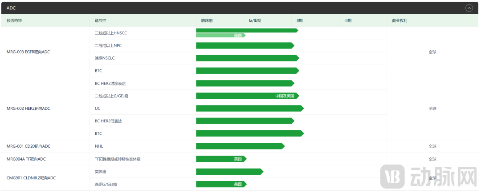Click the 美国 bar for TF阳性 solid tumors
481x193 pixels.
[x=221, y=159]
